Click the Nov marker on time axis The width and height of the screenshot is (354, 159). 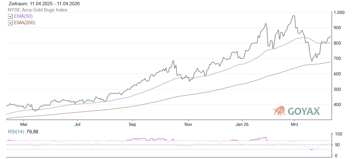tap(188, 125)
